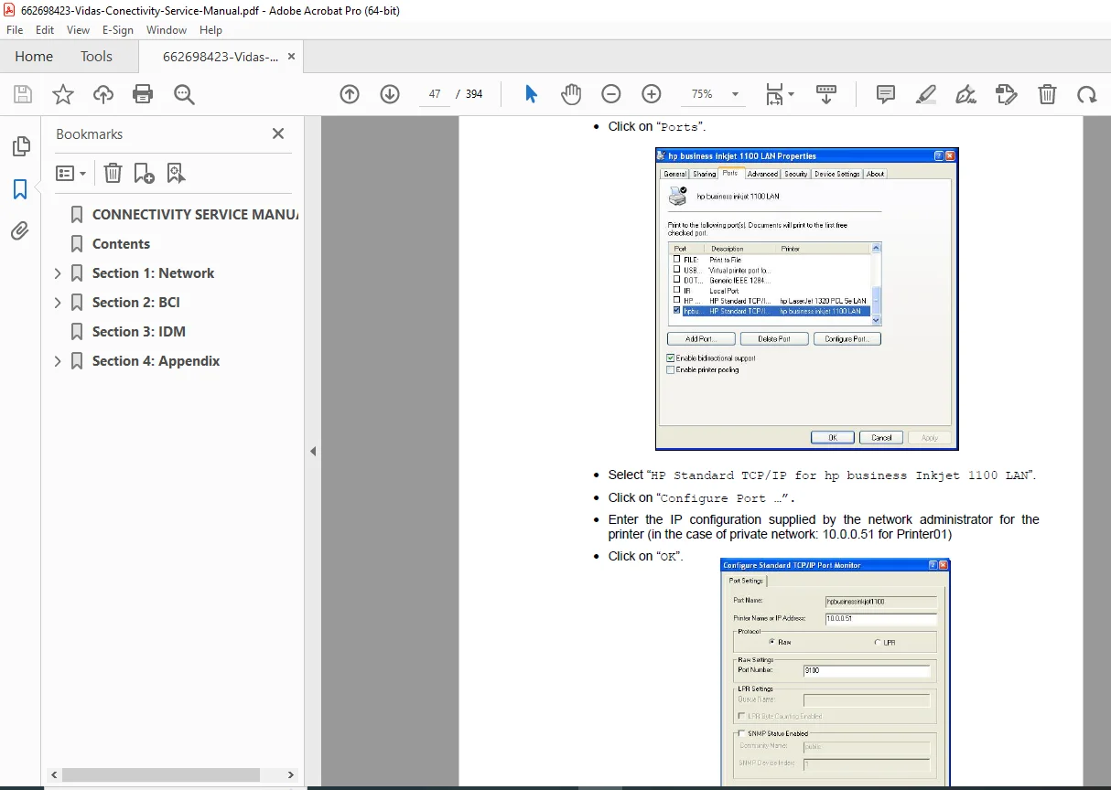Image resolution: width=1111 pixels, height=790 pixels.
Task: Open the find text magnifier tool
Action: [x=184, y=94]
